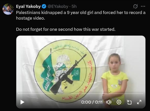Open video settings gear
This screenshot has width=150, height=111.
click(x=119, y=102)
